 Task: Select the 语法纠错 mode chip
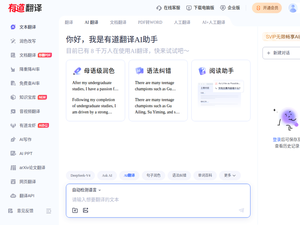179,175
